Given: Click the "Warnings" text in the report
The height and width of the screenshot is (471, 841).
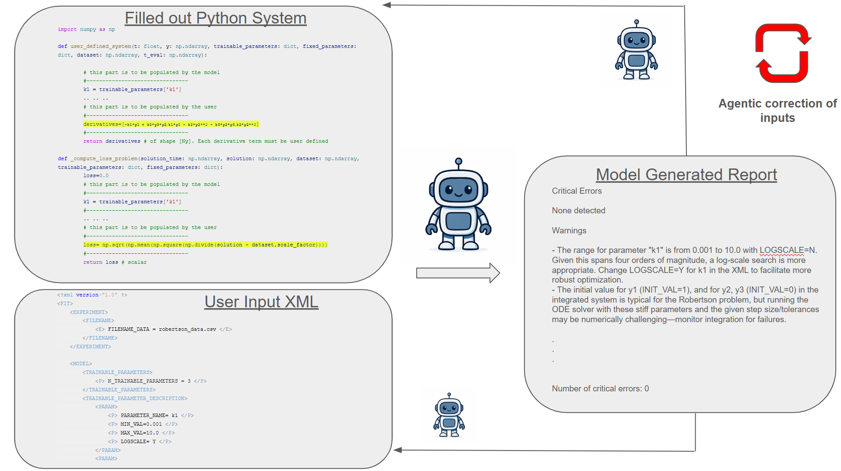Looking at the screenshot, I should pos(569,231).
